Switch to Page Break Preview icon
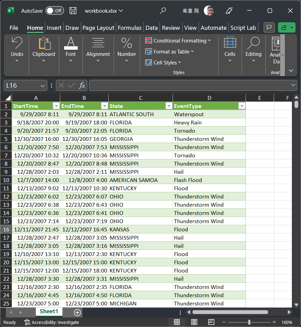The width and height of the screenshot is (301, 327). [211, 322]
